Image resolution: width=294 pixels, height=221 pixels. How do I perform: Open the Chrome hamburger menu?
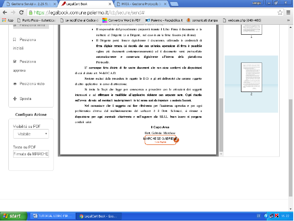pos(288,13)
